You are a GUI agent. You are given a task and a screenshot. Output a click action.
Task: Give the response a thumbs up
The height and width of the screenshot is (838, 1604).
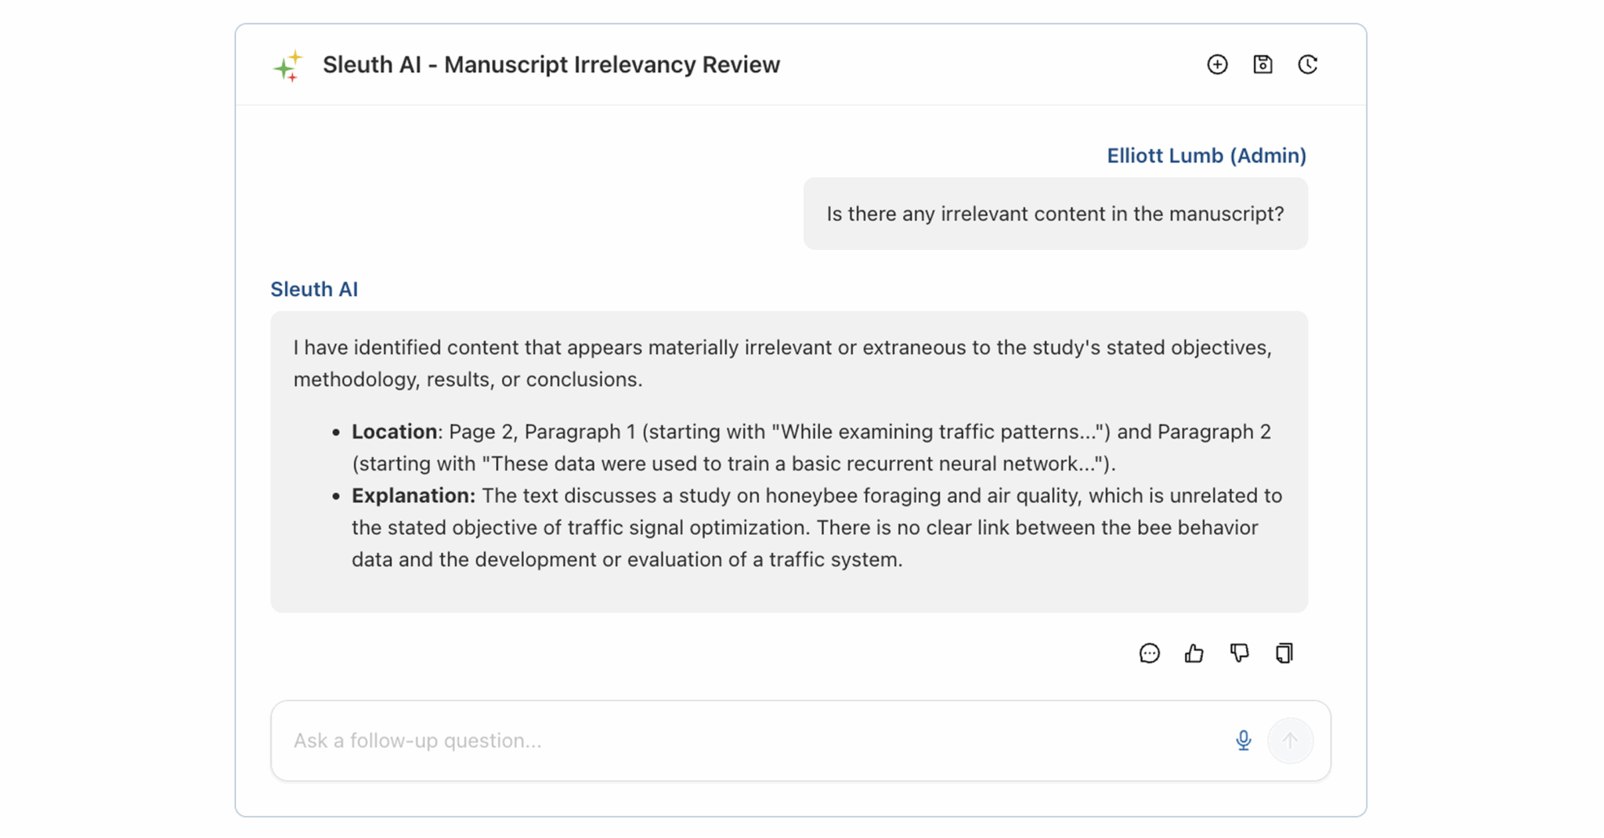[x=1194, y=653]
